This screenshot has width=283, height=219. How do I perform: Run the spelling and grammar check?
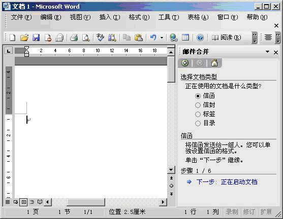(100, 38)
